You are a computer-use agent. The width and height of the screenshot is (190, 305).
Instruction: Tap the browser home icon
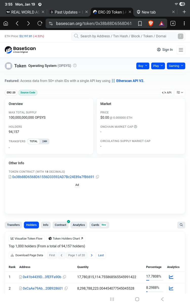6,23
